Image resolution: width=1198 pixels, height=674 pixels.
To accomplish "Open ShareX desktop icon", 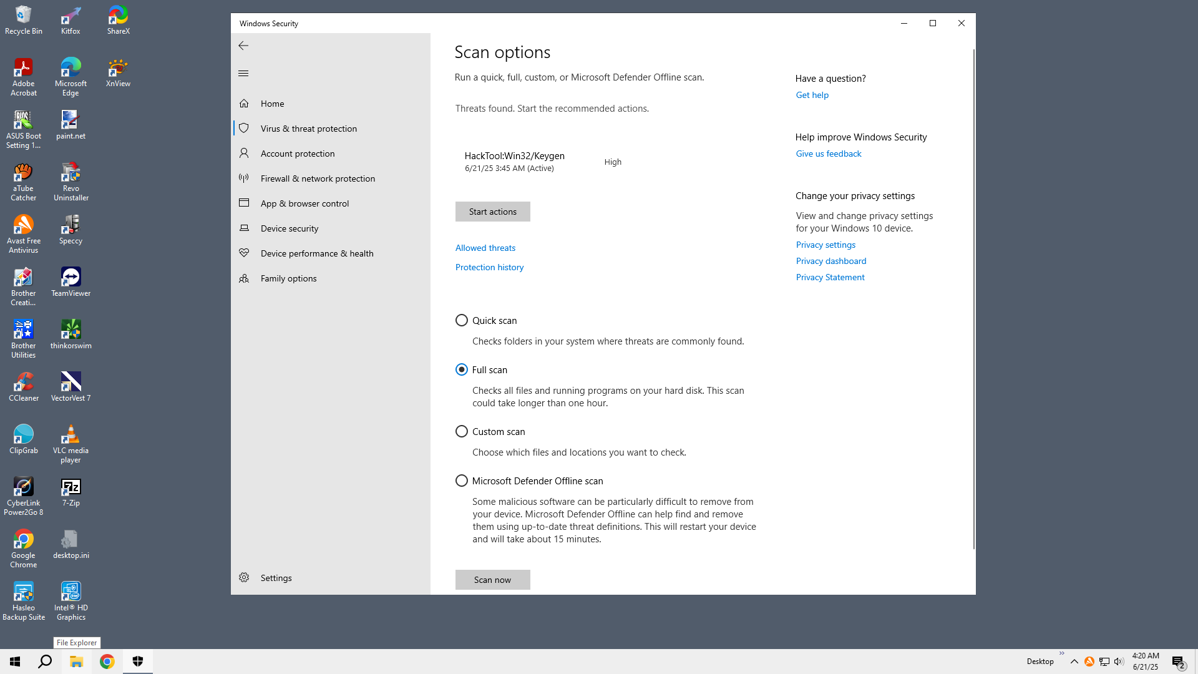I will [x=118, y=21].
